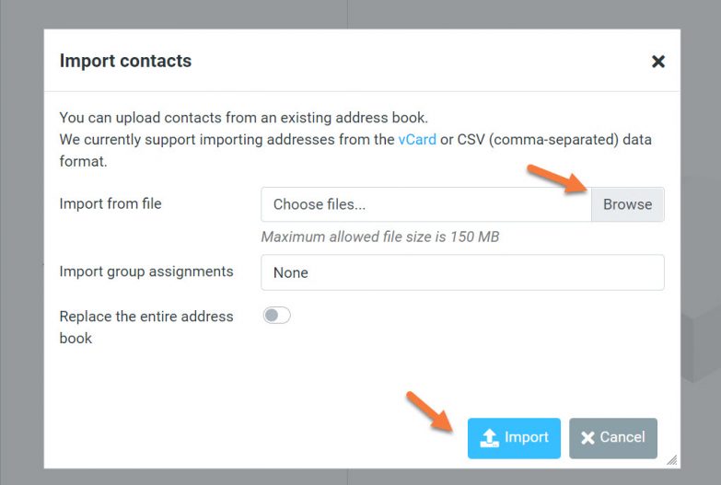This screenshot has width=721, height=485.
Task: Click the "You can upload contacts" description line
Action: [243, 118]
